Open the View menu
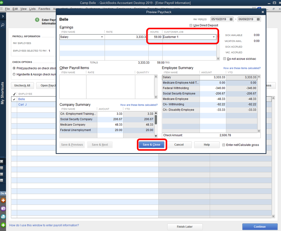This screenshot has width=281, height=231. (x=23, y=9)
